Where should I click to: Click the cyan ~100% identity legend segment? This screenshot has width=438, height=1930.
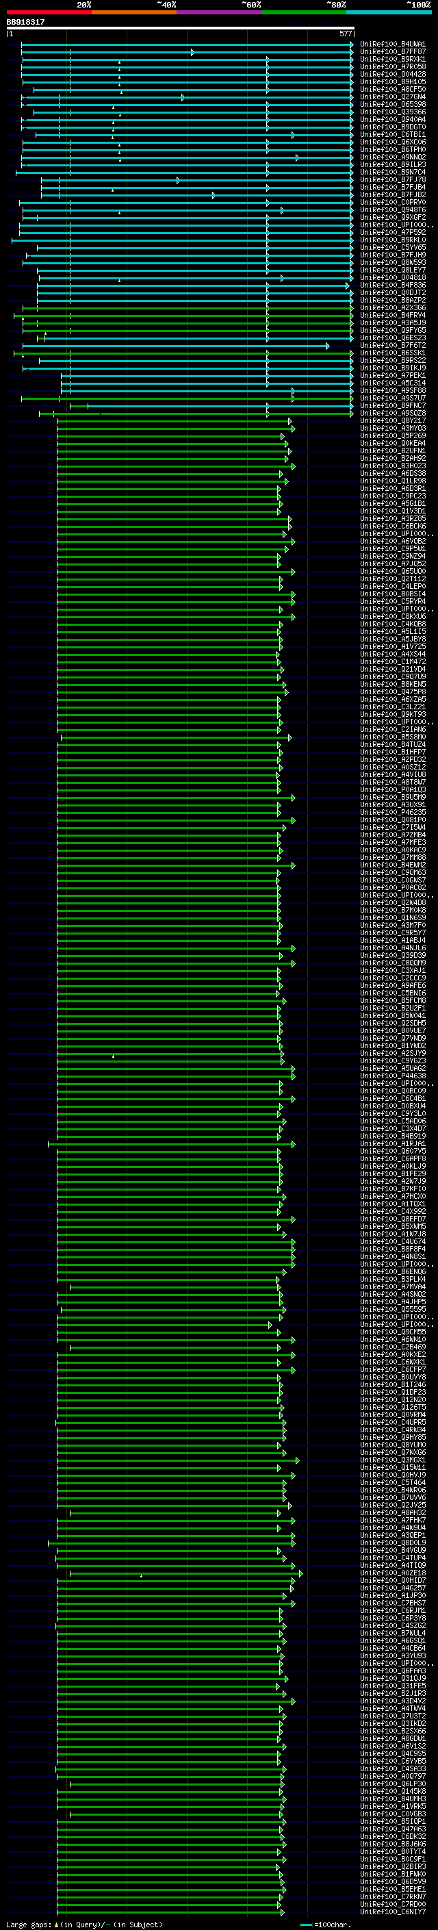tap(389, 12)
